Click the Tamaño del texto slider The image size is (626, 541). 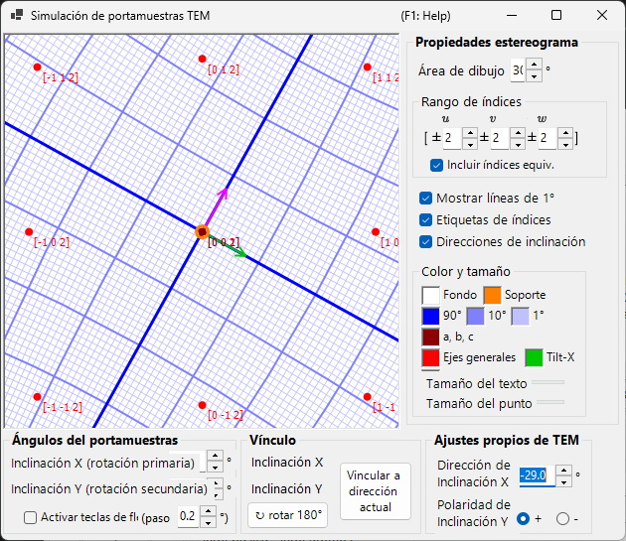tap(548, 382)
